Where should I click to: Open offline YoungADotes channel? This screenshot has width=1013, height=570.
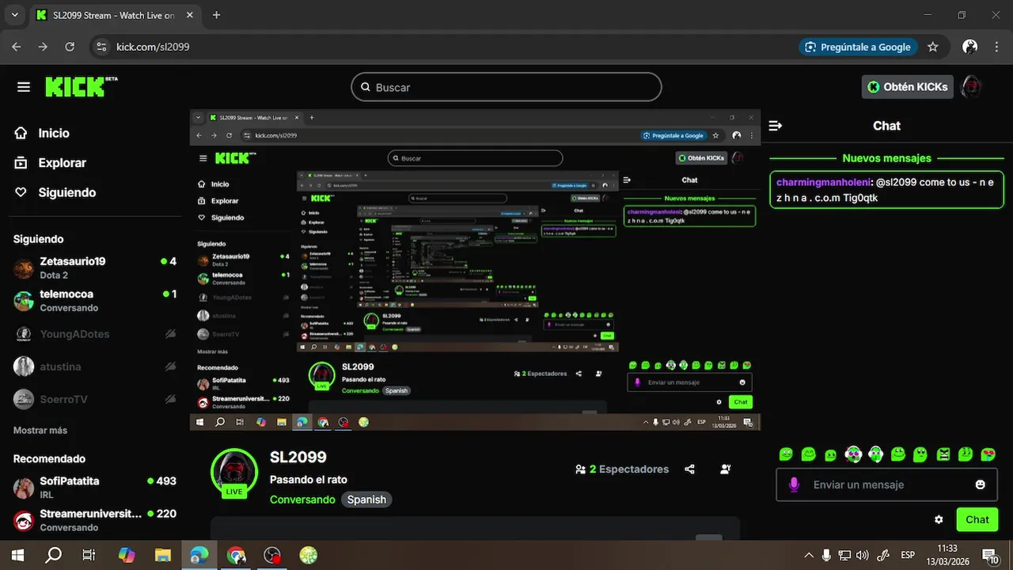pyautogui.click(x=95, y=334)
